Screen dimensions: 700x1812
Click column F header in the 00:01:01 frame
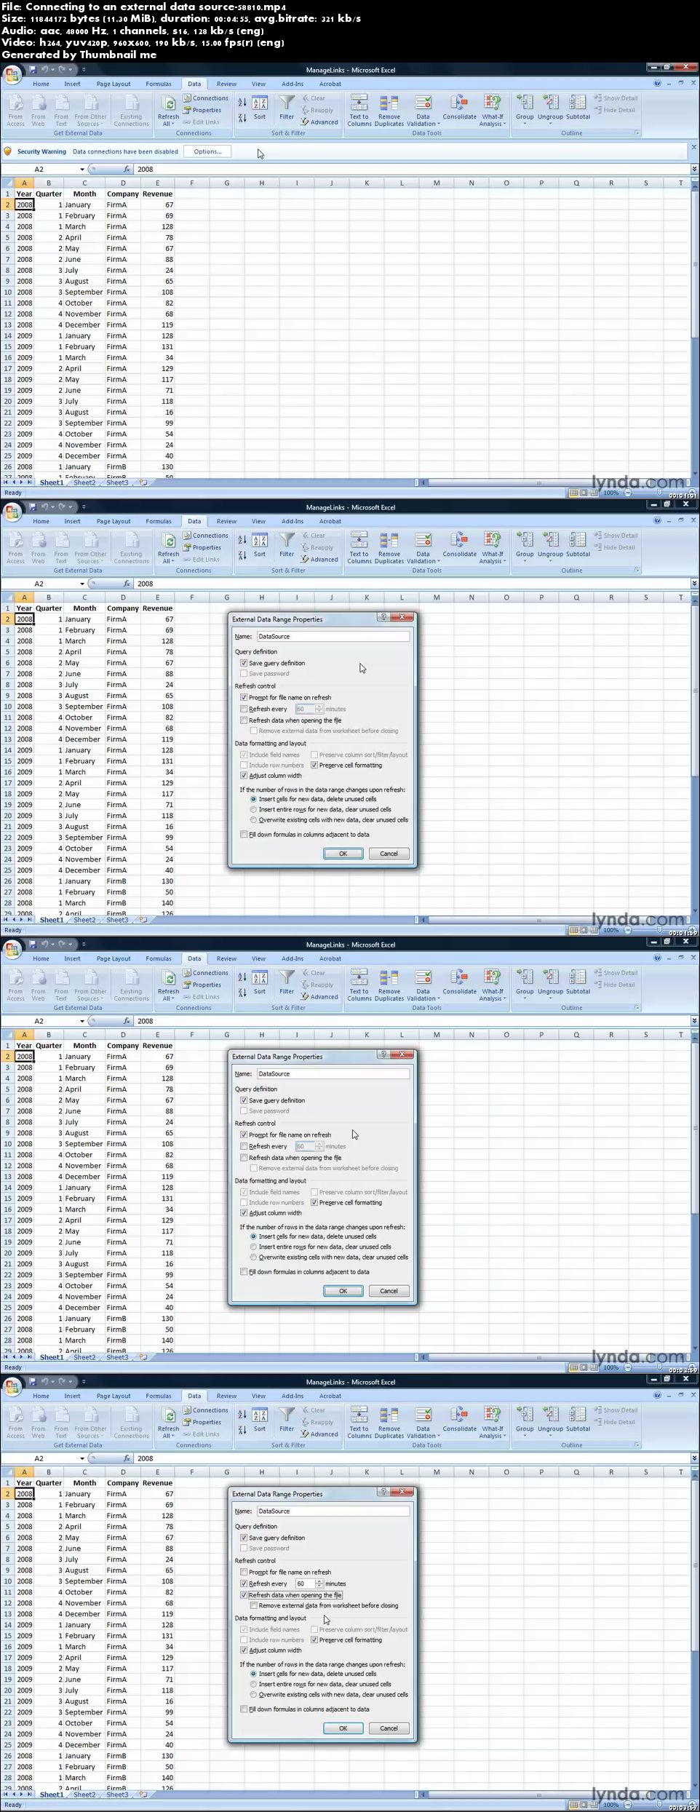coord(192,183)
